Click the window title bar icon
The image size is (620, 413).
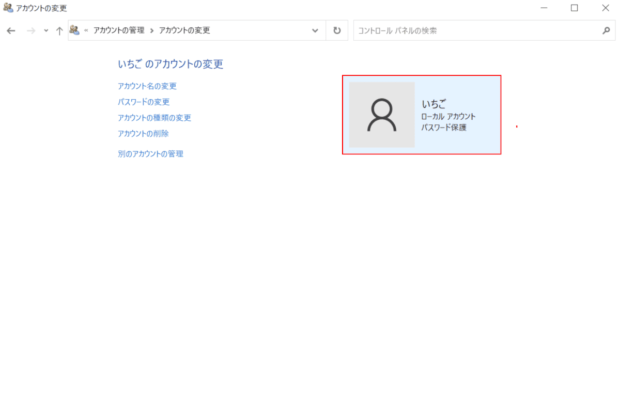pyautogui.click(x=8, y=8)
